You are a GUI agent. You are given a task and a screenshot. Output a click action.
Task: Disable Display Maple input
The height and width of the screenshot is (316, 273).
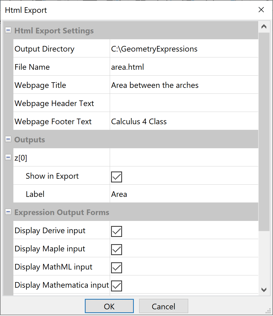[x=116, y=249]
